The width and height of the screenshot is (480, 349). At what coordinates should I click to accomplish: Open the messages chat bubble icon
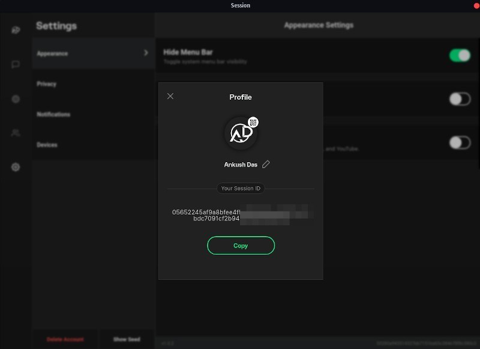pyautogui.click(x=16, y=64)
